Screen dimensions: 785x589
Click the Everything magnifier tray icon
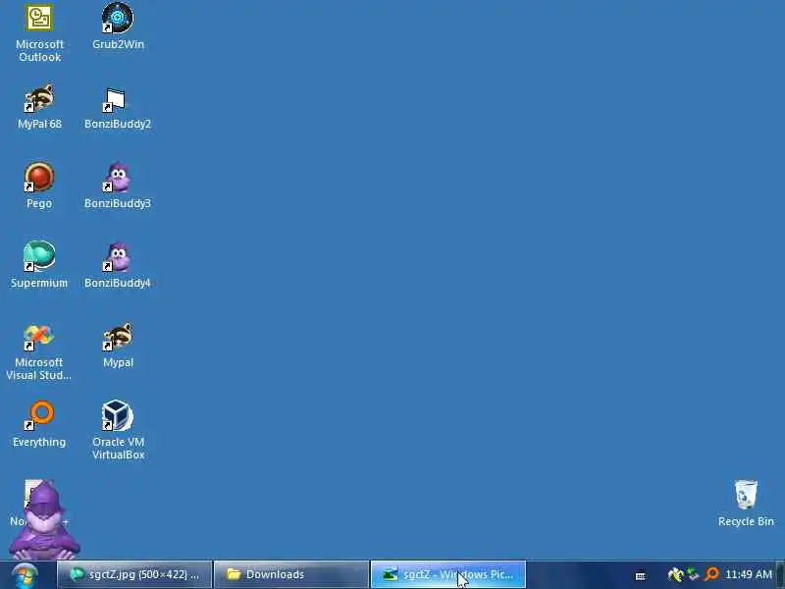[x=711, y=574]
